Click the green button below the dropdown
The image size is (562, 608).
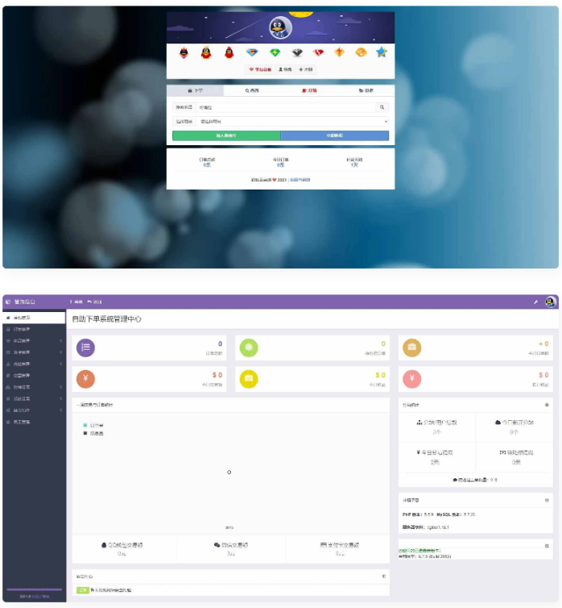tap(226, 135)
